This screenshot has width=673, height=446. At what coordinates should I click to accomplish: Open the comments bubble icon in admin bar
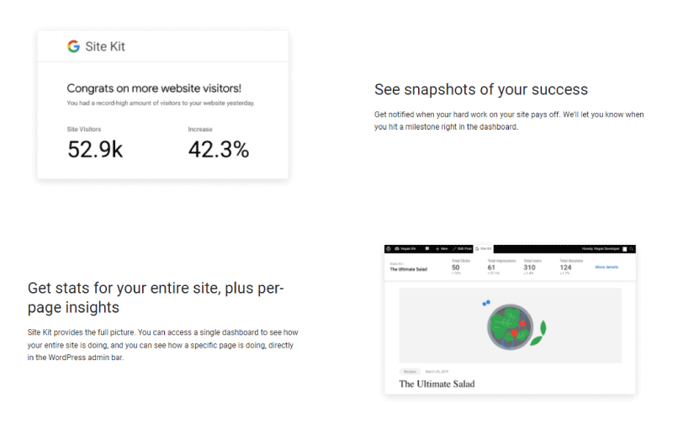pos(427,248)
